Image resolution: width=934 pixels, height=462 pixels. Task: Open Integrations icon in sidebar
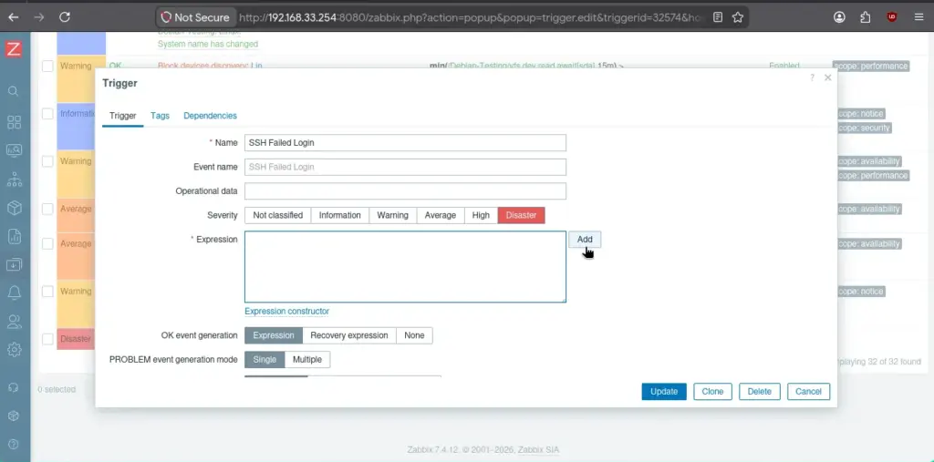pos(14,416)
